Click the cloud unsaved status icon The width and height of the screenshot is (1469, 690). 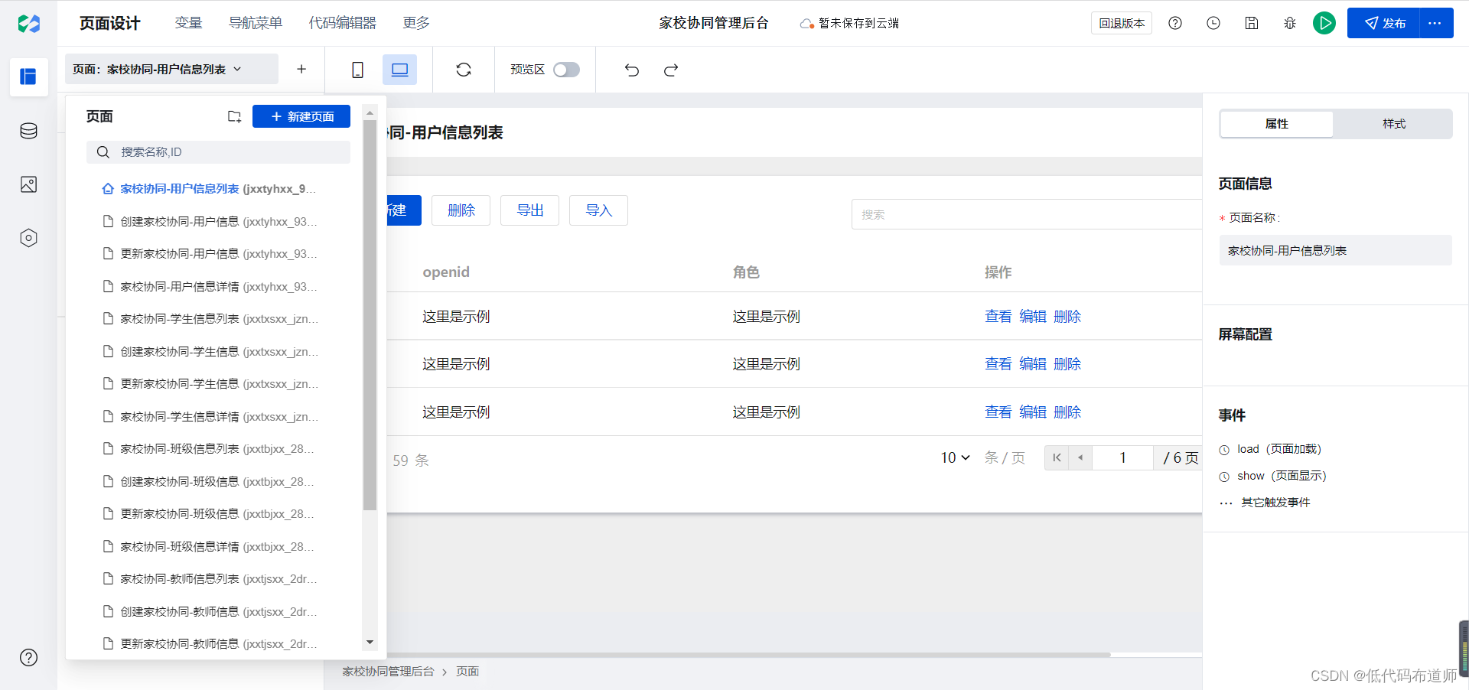[806, 24]
